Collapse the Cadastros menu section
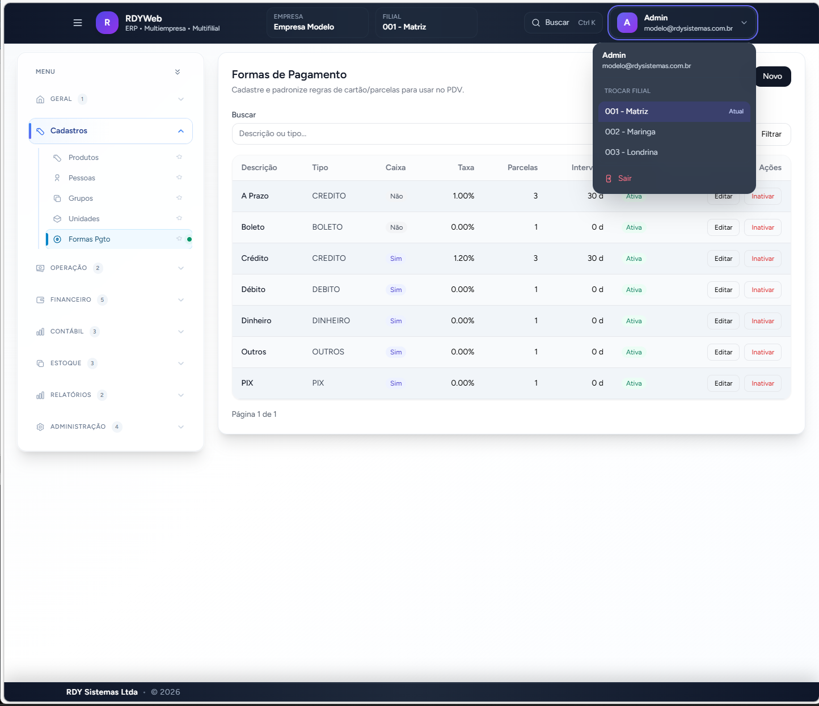Image resolution: width=819 pixels, height=706 pixels. click(x=181, y=131)
